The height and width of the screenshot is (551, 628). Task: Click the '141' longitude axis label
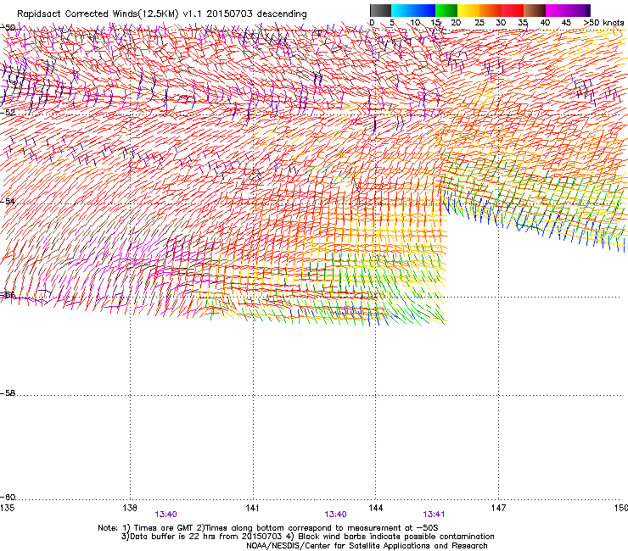tap(252, 508)
